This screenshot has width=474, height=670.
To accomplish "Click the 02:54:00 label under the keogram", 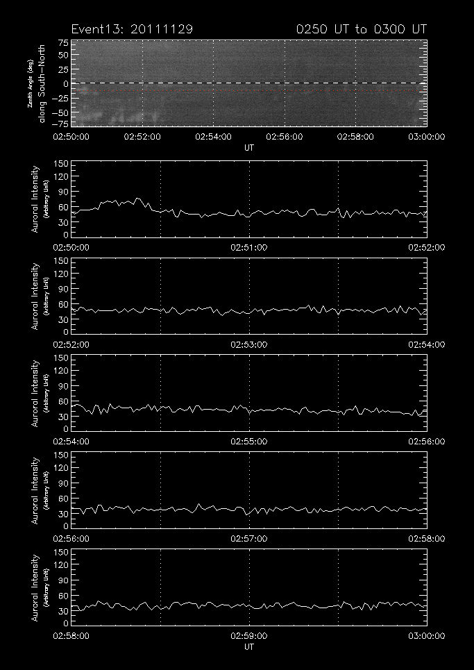I will [213, 137].
